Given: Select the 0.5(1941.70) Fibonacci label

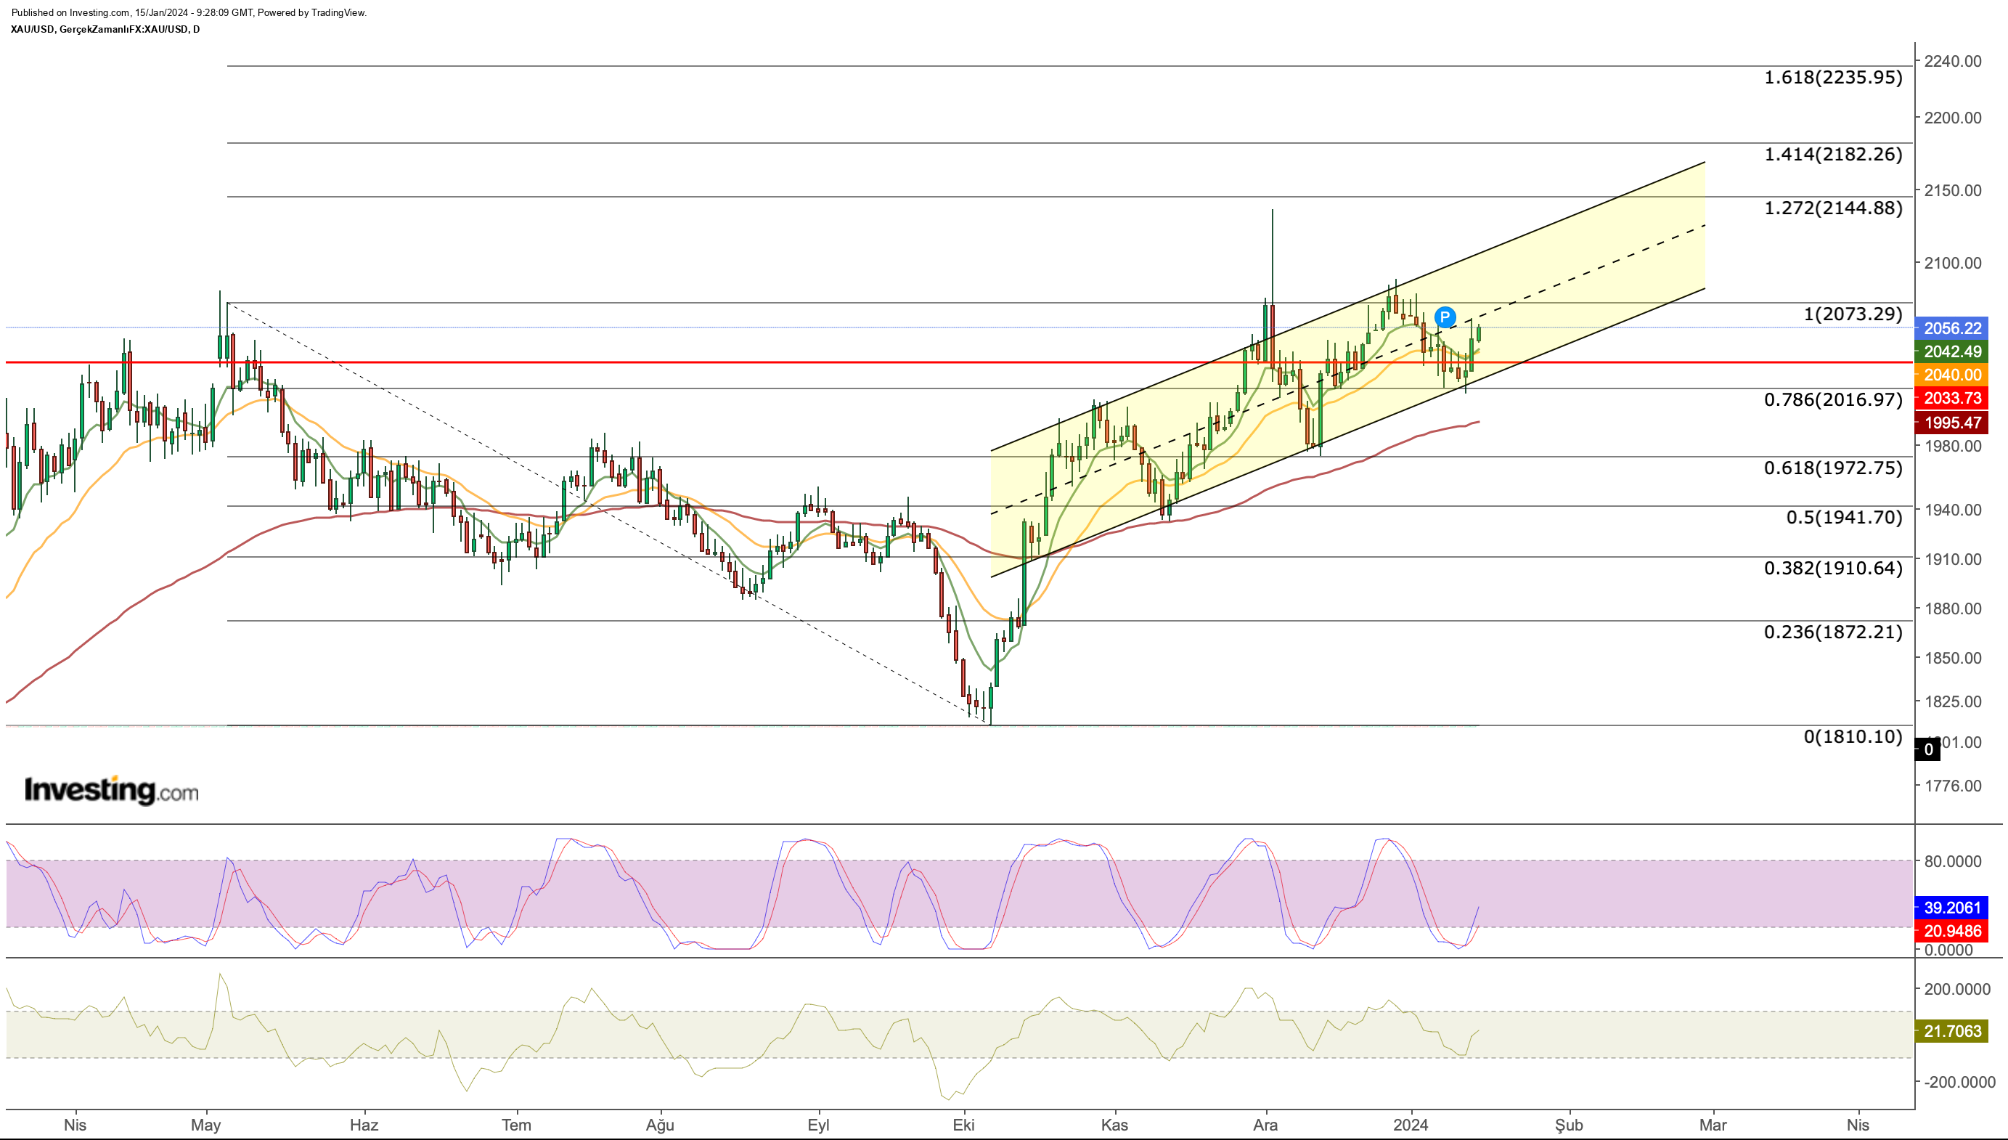Looking at the screenshot, I should click(x=1844, y=518).
